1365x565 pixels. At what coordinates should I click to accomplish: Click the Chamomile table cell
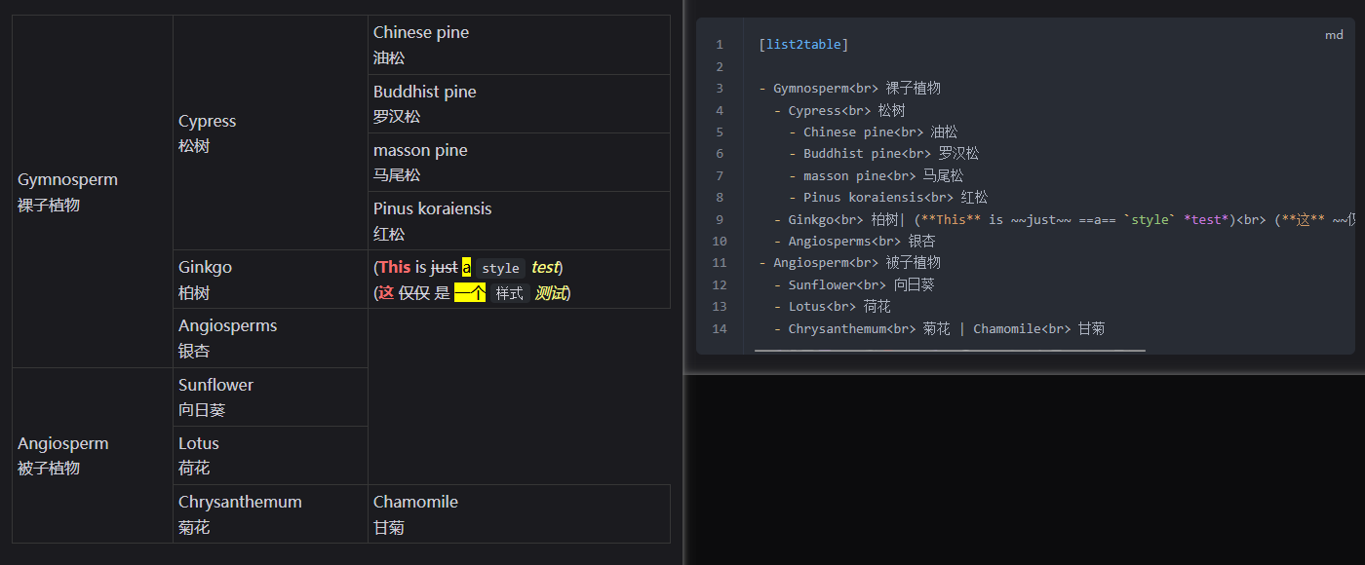[519, 513]
